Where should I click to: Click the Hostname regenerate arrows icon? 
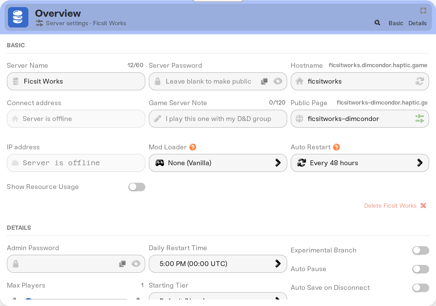click(420, 81)
